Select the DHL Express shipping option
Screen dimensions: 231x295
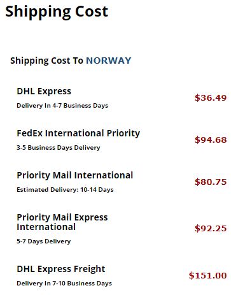44,92
